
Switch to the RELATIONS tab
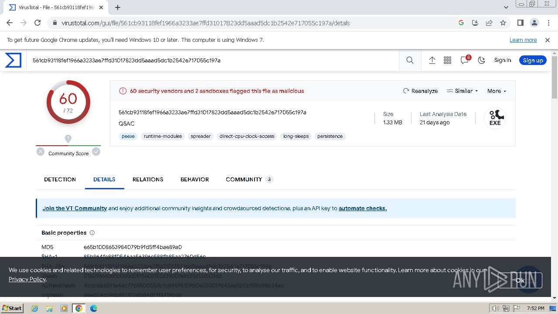pos(148,179)
